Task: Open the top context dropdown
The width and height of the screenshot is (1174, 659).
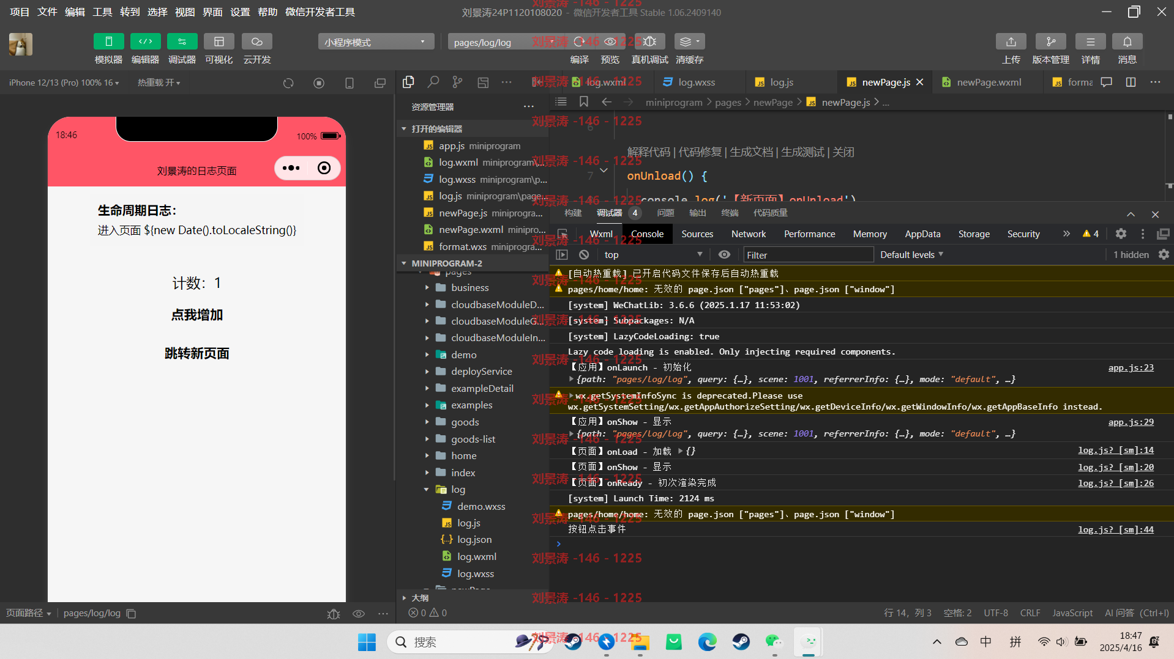Action: (652, 254)
